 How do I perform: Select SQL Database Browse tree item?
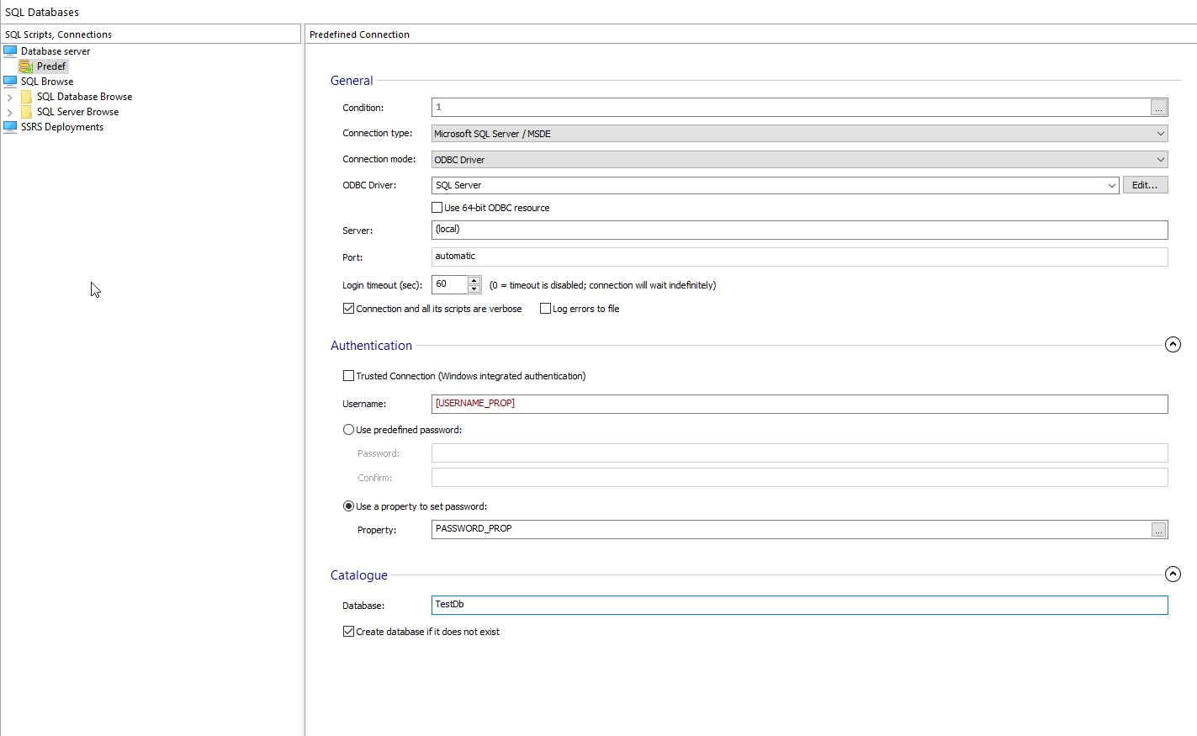click(84, 97)
